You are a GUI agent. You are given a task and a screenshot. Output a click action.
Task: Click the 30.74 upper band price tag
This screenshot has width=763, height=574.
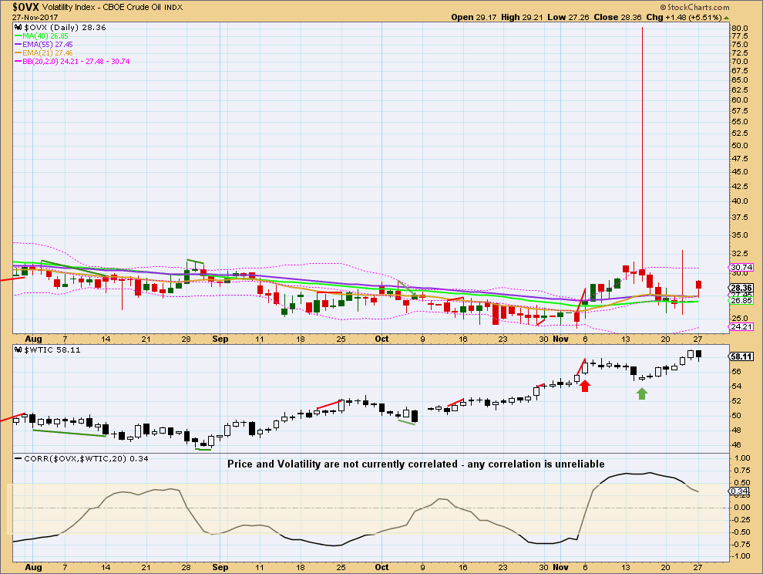click(741, 267)
